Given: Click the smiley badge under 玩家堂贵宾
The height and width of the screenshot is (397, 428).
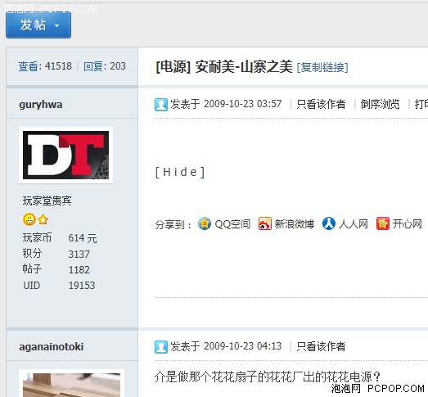Looking at the screenshot, I should point(29,219).
